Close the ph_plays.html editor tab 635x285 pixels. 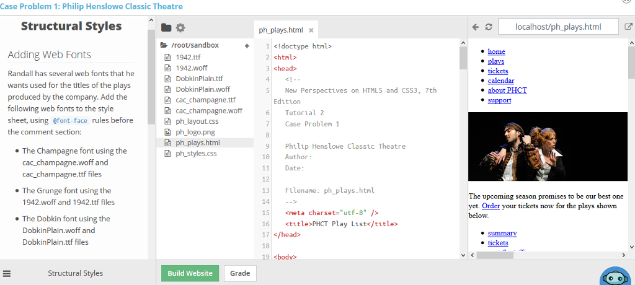(x=311, y=30)
